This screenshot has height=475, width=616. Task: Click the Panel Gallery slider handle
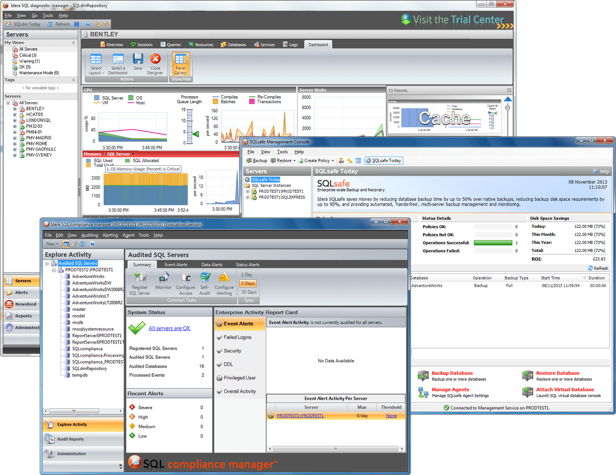[507, 108]
